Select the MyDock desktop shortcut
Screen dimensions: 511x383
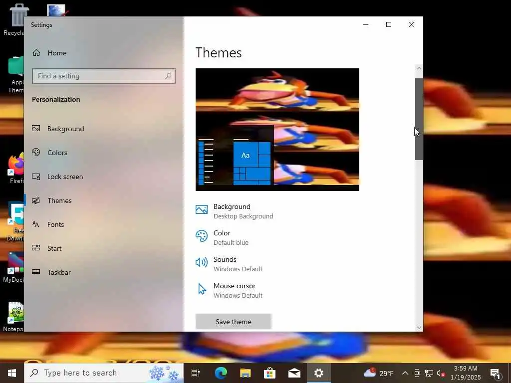point(14,267)
